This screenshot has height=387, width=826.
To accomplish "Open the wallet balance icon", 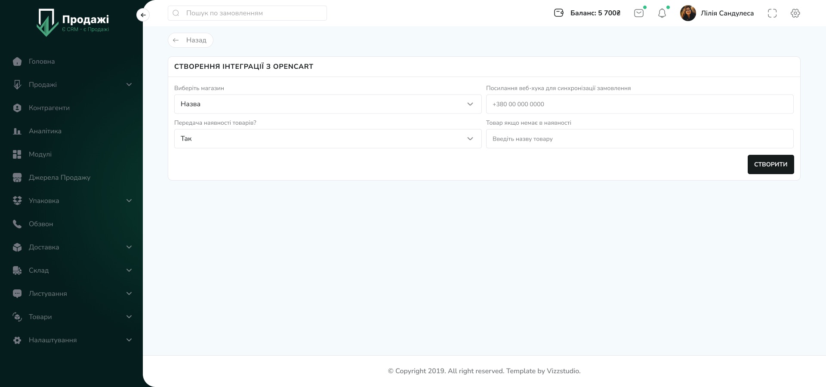I will pyautogui.click(x=559, y=13).
